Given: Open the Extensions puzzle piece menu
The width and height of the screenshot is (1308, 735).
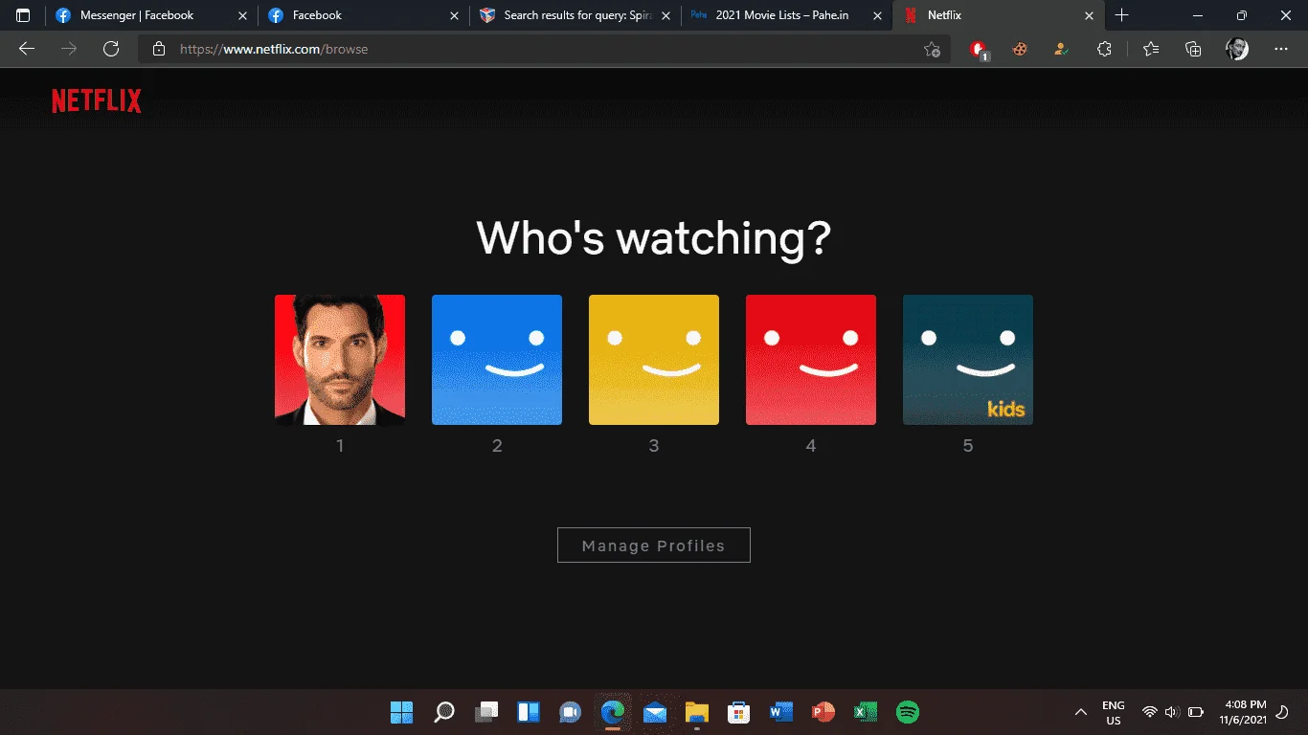Looking at the screenshot, I should [x=1104, y=49].
